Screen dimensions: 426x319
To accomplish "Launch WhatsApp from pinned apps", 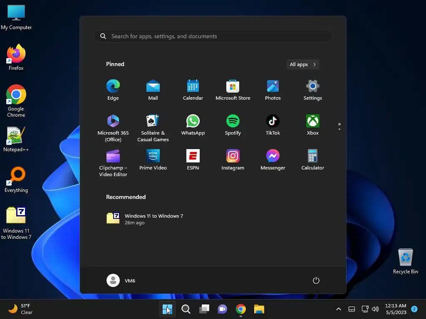I will (193, 125).
